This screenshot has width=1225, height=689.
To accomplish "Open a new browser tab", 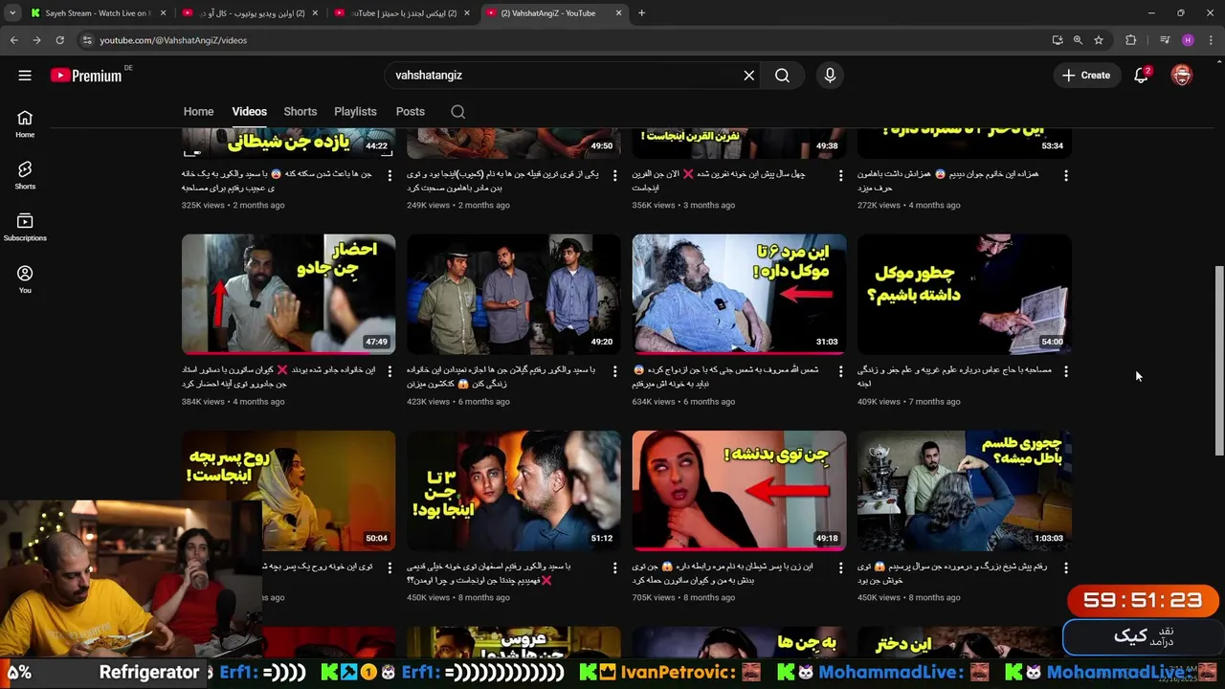I will click(x=641, y=13).
